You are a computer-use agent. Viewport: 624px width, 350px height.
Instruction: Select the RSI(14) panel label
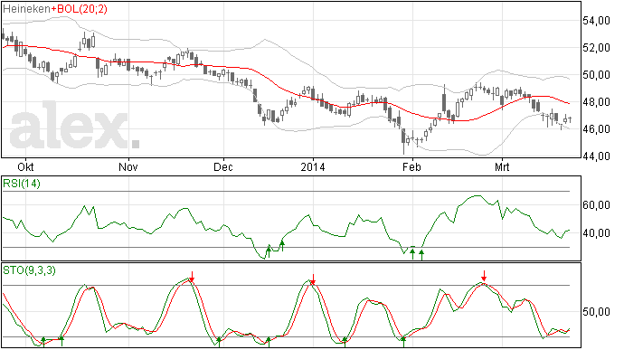22,184
